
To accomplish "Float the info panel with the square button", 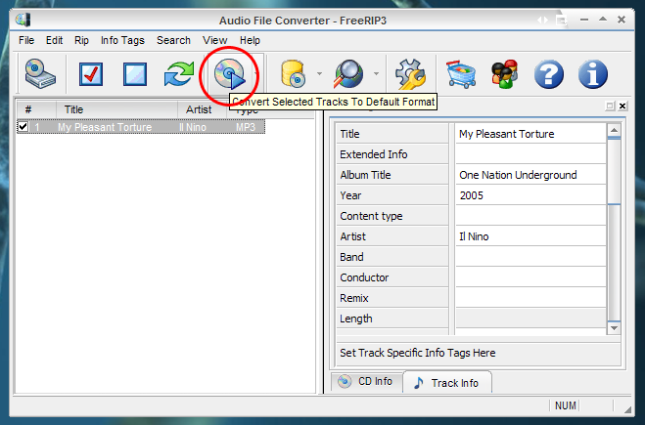I will 610,106.
